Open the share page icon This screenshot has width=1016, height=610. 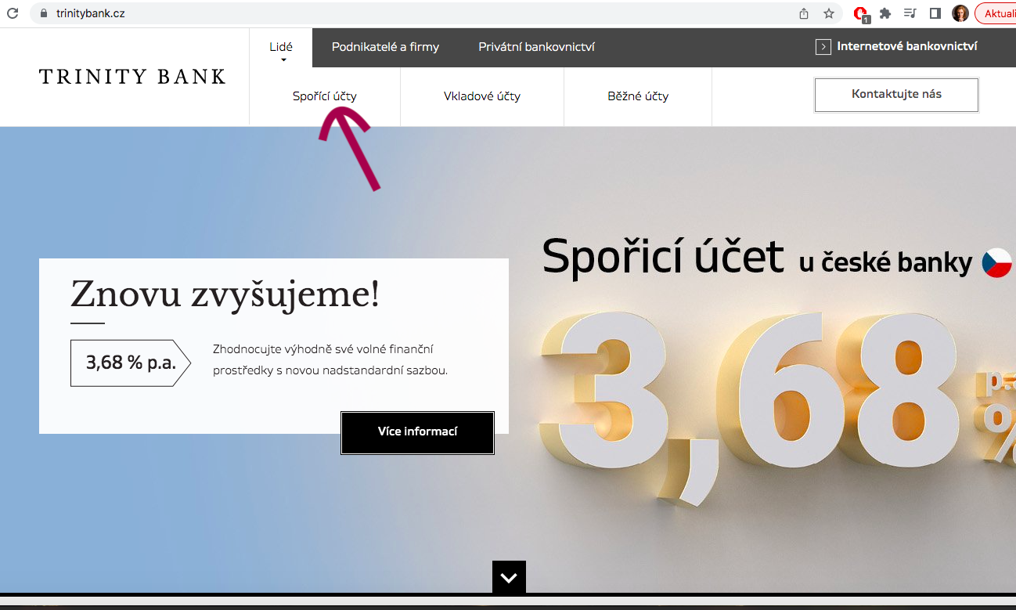click(804, 13)
